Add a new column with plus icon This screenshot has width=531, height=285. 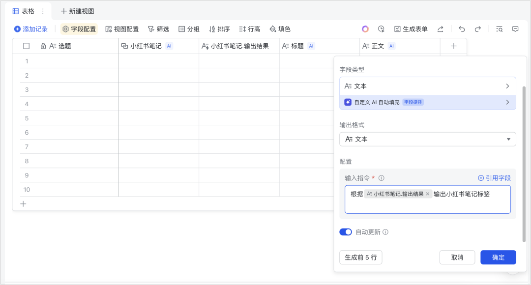[x=454, y=46]
